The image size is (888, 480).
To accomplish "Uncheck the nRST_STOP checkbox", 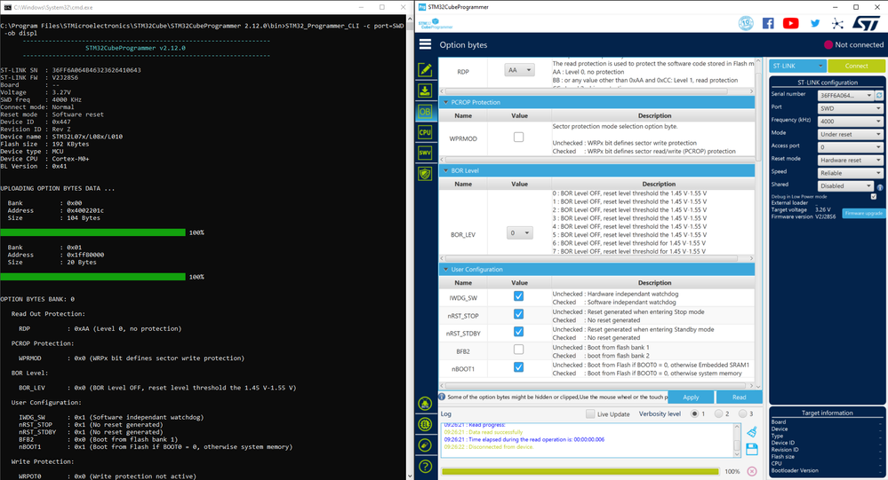I will (518, 314).
